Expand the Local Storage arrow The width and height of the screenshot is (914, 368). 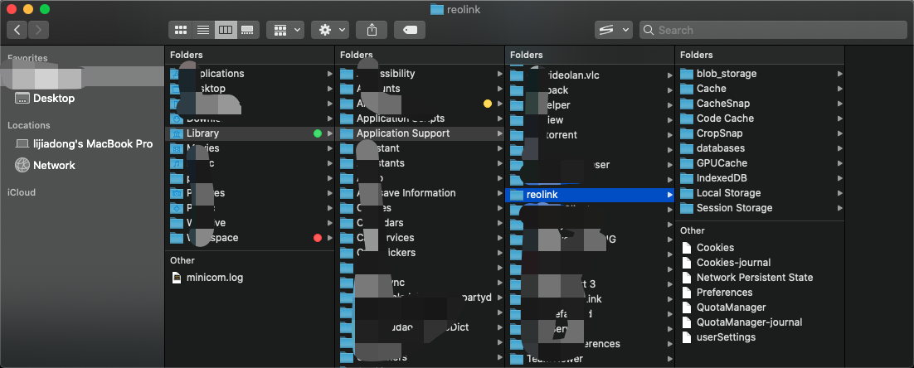[840, 193]
